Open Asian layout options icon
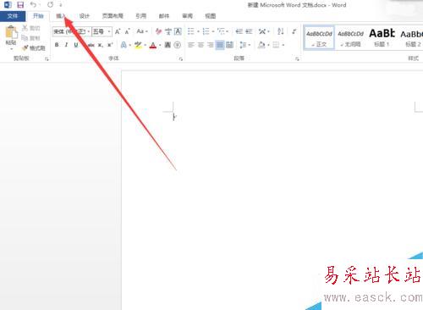 (x=262, y=31)
